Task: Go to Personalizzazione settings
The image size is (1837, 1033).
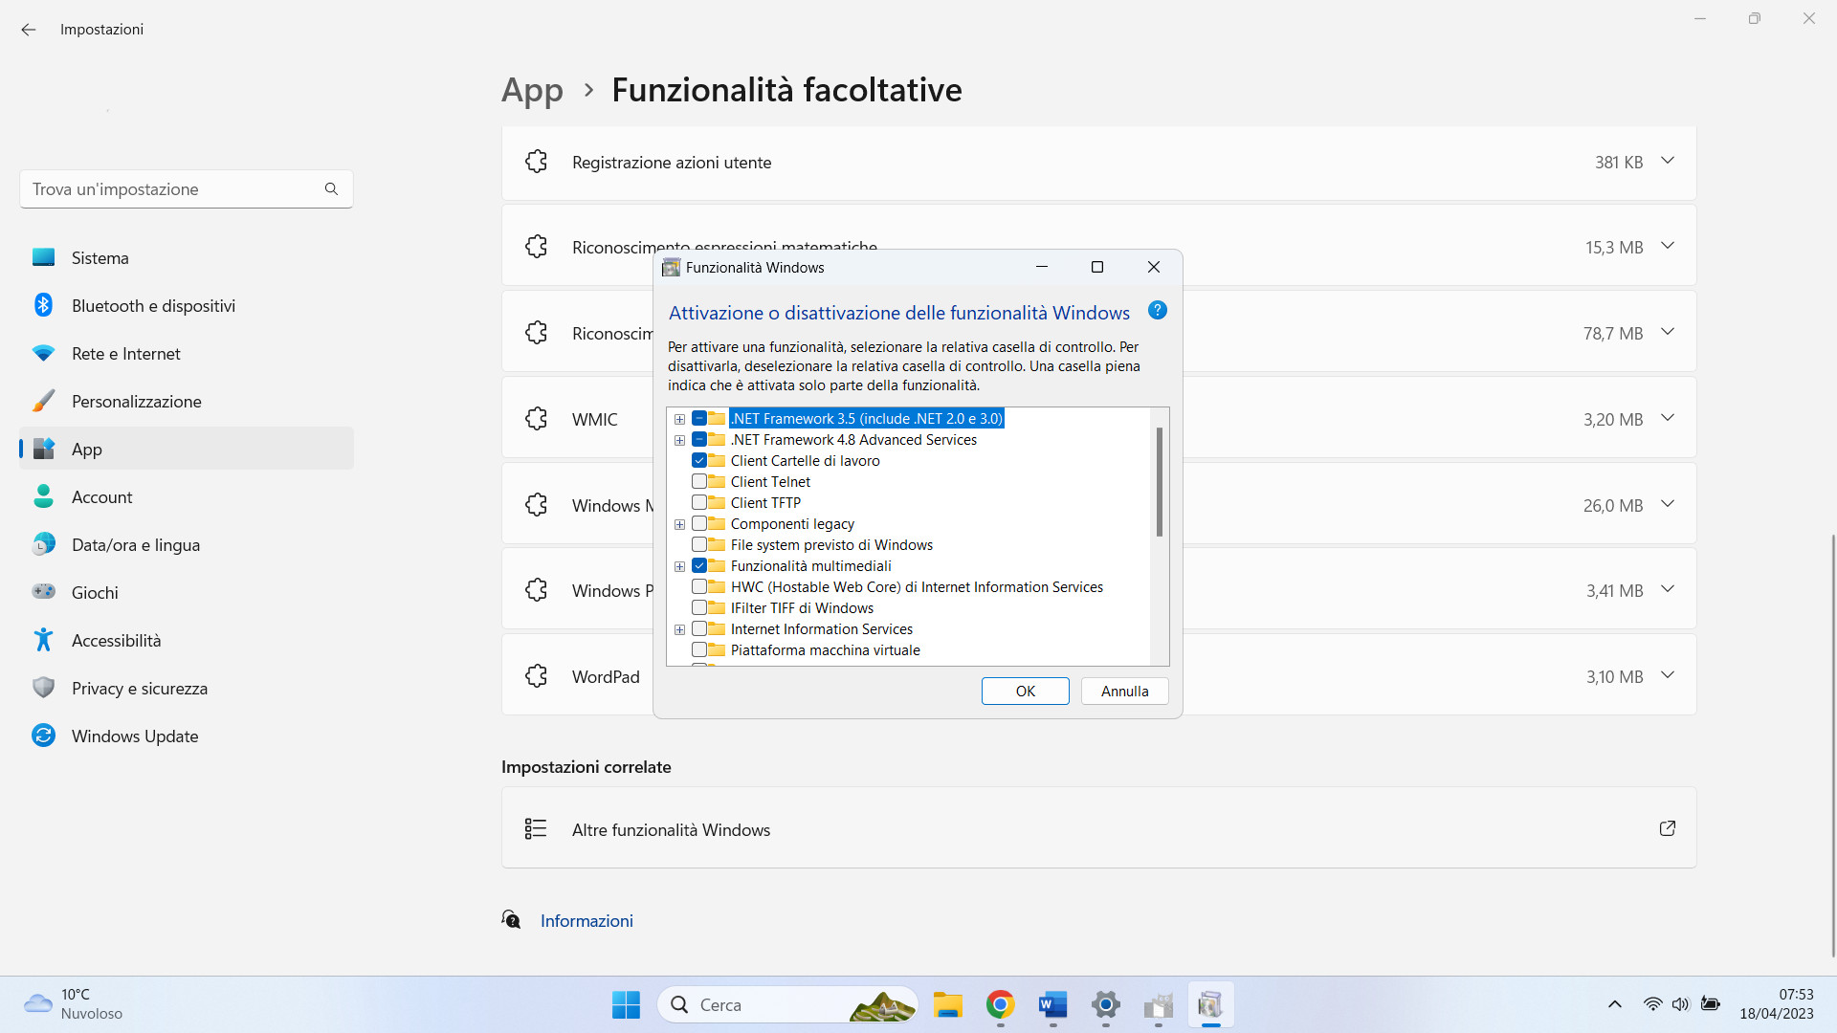Action: (137, 401)
